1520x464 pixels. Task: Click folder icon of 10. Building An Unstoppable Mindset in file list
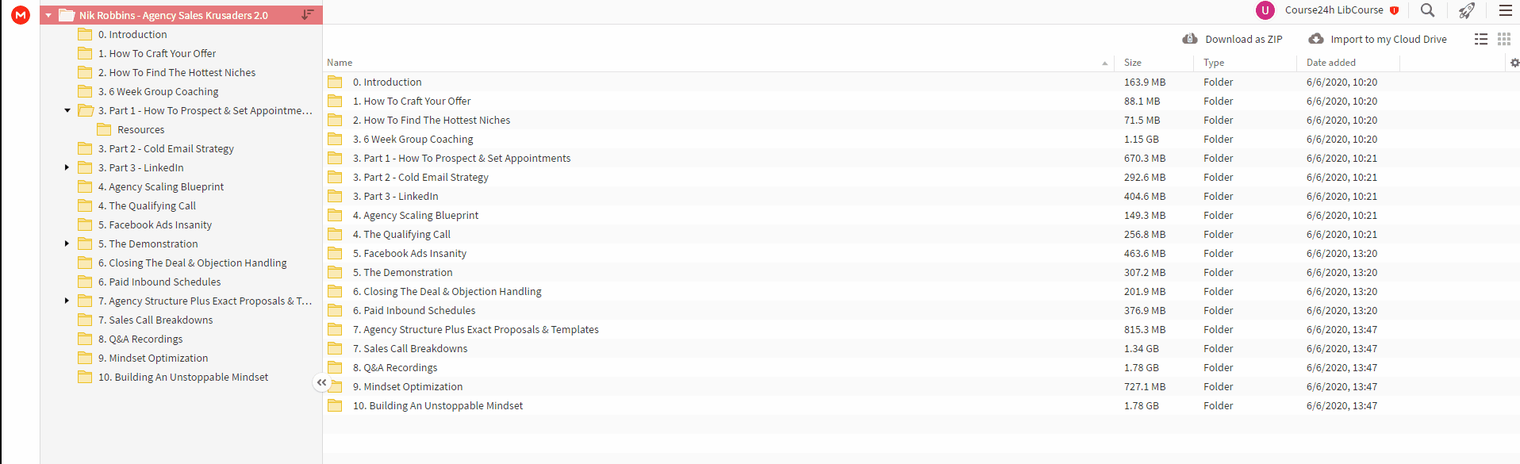[x=335, y=405]
